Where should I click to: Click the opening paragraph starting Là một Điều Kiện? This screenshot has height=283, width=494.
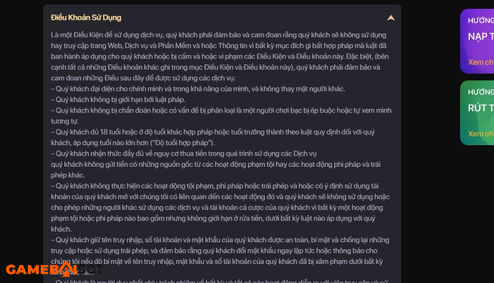click(220, 56)
